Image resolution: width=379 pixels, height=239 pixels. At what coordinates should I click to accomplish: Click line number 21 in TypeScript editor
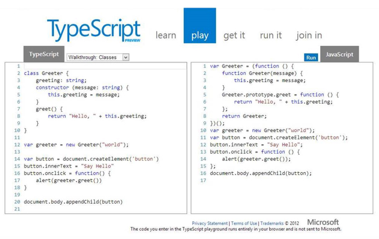(x=17, y=209)
